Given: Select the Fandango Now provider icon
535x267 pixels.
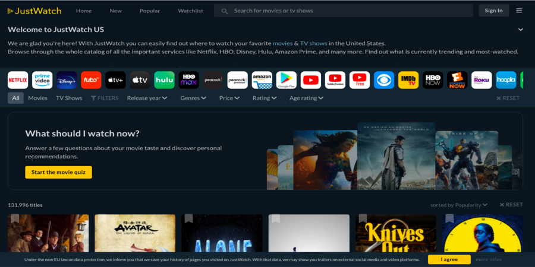Looking at the screenshot, I should click(457, 80).
